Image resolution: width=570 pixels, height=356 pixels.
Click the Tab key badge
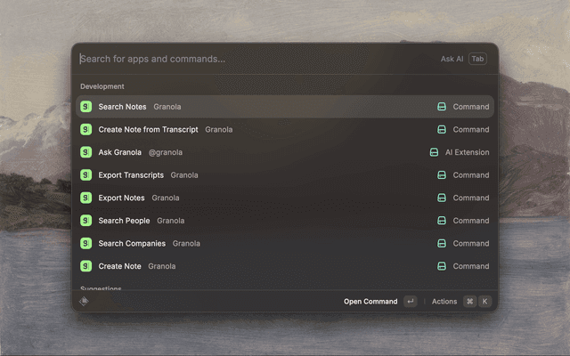pyautogui.click(x=478, y=59)
